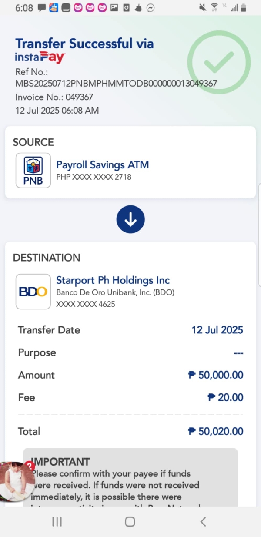Select the Payroll Savings ATM source account
The height and width of the screenshot is (537, 261).
tap(103, 165)
